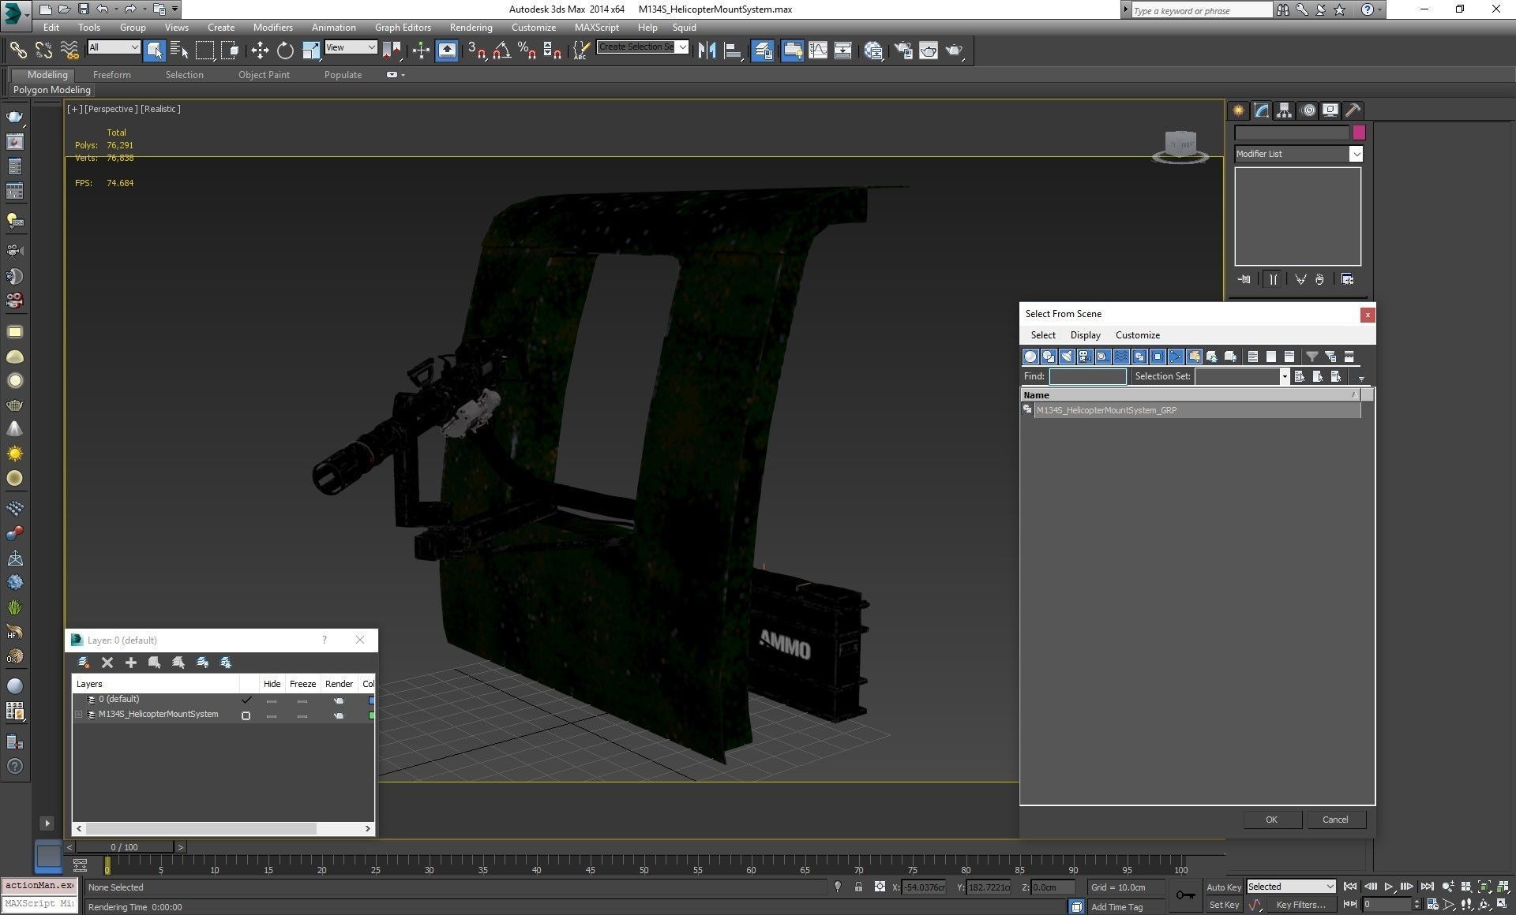1516x915 pixels.
Task: Choose the Select and Rotate tool
Action: (x=285, y=50)
